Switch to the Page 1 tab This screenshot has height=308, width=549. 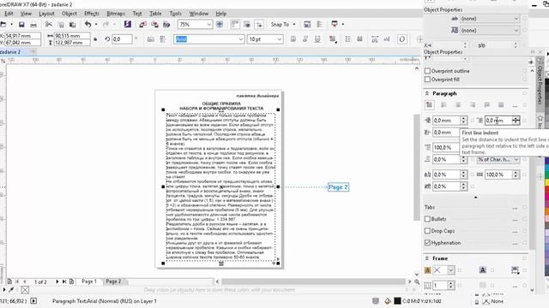89,281
